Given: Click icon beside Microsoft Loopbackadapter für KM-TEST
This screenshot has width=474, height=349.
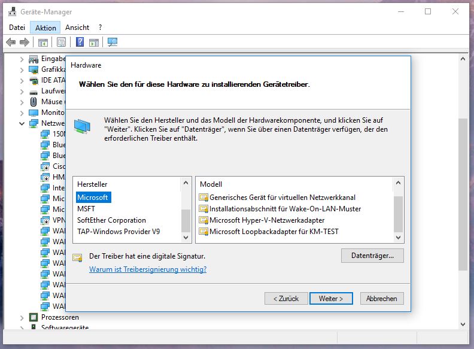Looking at the screenshot, I should [203, 232].
